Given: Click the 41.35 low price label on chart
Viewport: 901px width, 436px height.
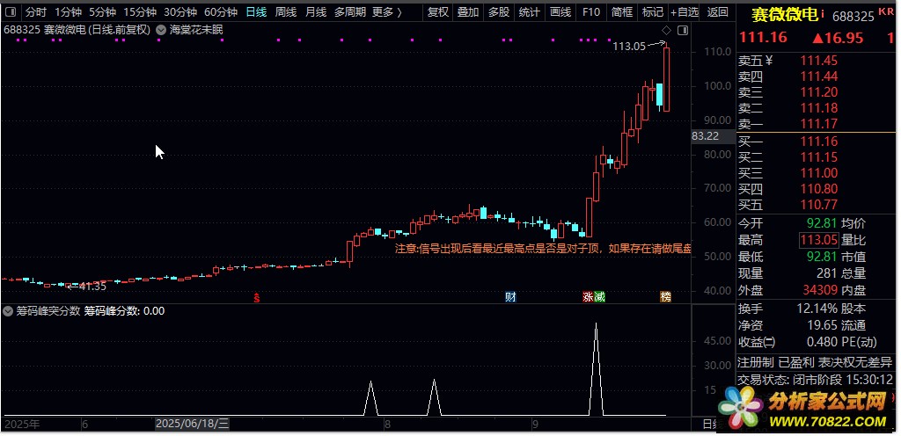Looking at the screenshot, I should [92, 287].
